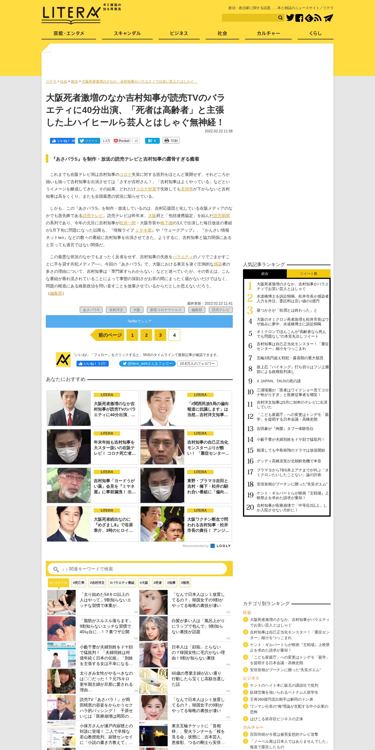Viewport: 375px width, 750px height.
Task: Click the header search input field
Action: tap(249, 18)
